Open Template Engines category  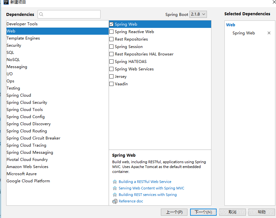point(57,38)
